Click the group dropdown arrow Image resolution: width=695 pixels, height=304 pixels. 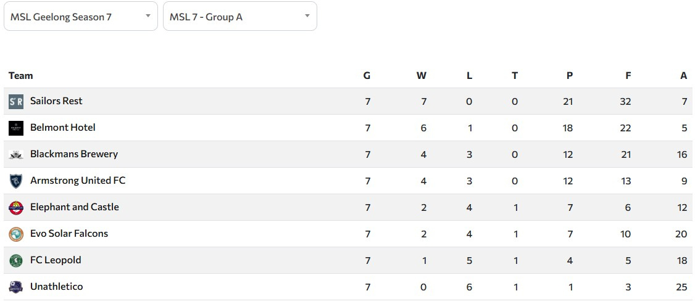[x=307, y=16]
